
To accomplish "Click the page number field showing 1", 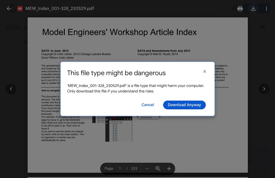I will click(x=120, y=169).
